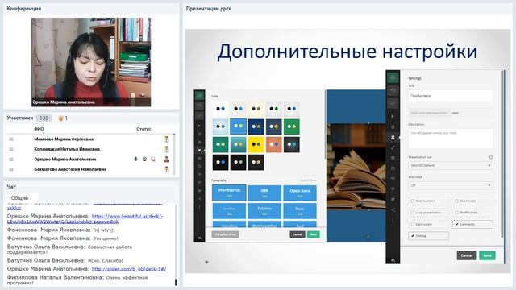516x290 pixels.
Task: Click the three-dot more icon in the Settings sidebar
Action: point(393,220)
